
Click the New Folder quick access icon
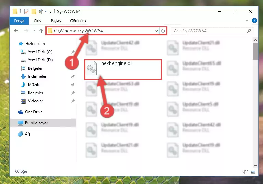tap(34, 12)
